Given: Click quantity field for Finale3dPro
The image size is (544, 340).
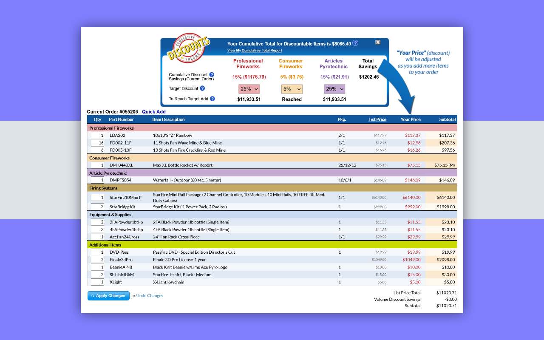Looking at the screenshot, I should click(97, 260).
